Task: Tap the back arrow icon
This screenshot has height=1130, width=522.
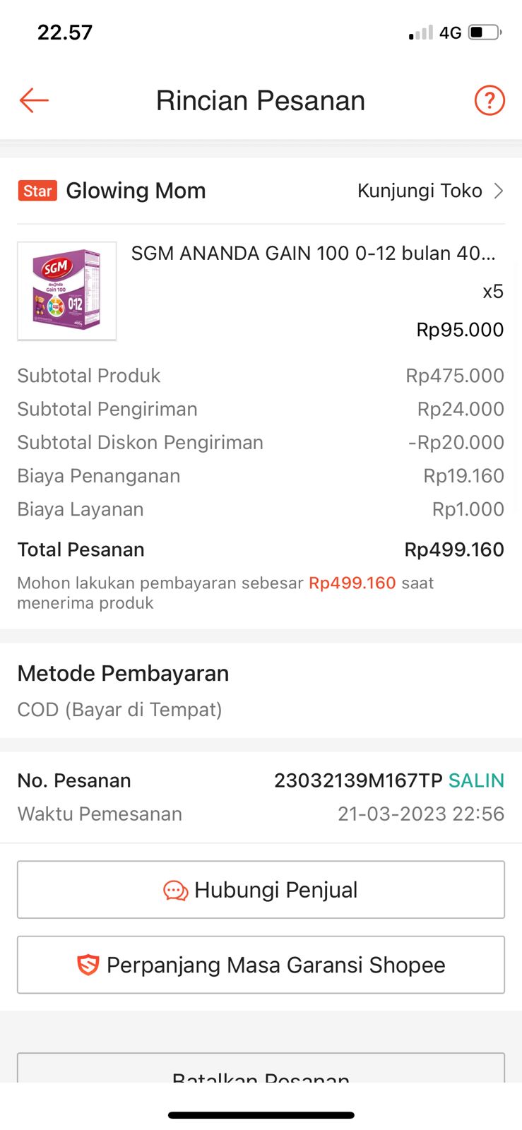Action: [x=34, y=100]
